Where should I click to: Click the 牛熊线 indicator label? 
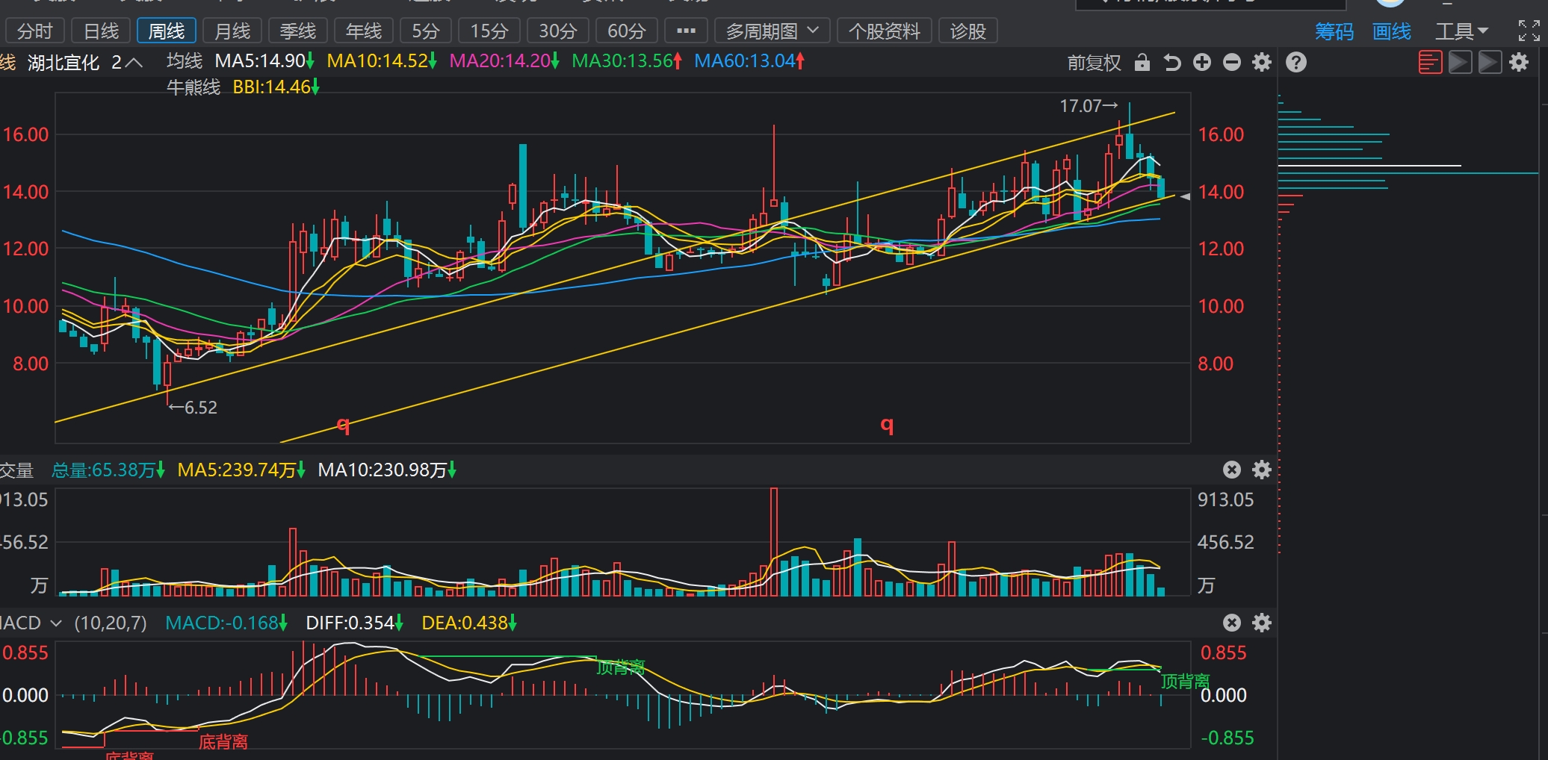click(x=193, y=87)
